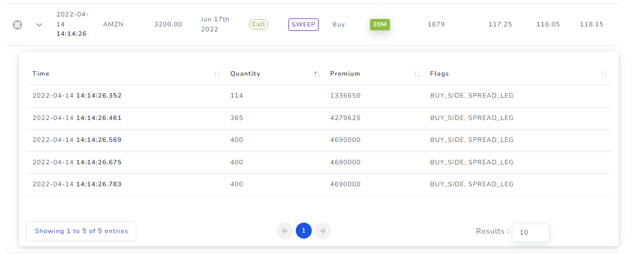Click quantity 114
The width and height of the screenshot is (632, 254).
coord(237,96)
